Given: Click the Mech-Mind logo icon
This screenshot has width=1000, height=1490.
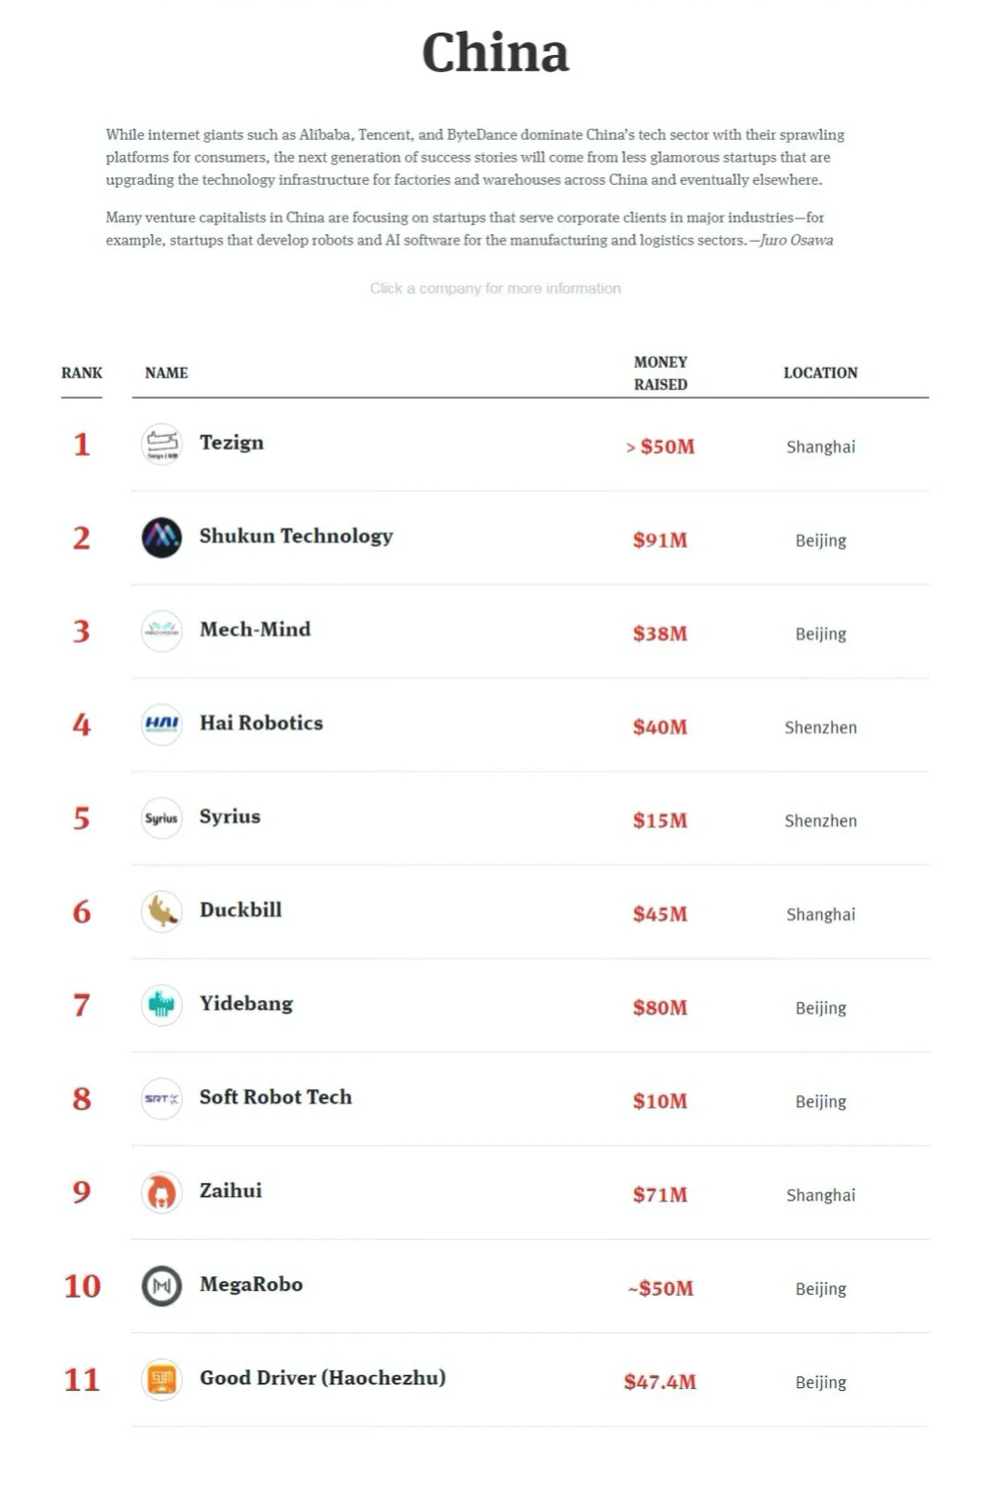Looking at the screenshot, I should (x=161, y=631).
